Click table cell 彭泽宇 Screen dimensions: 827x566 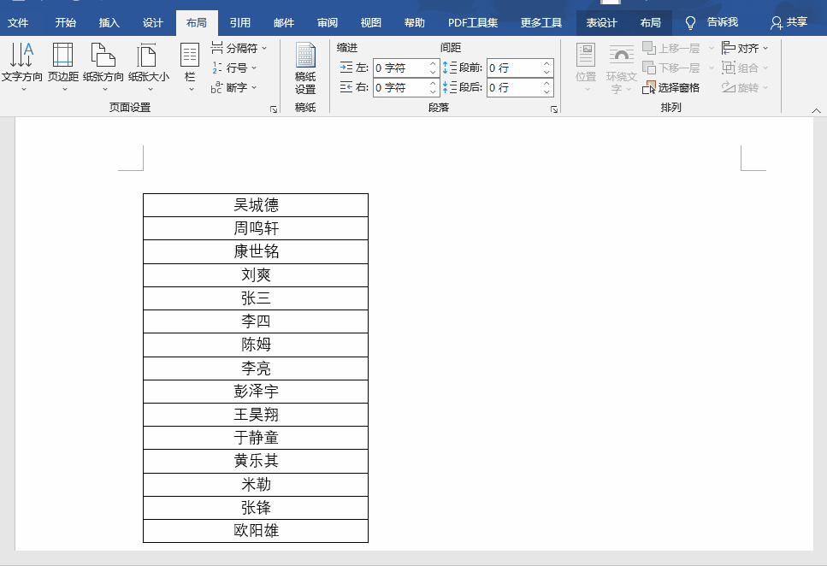[x=256, y=392]
